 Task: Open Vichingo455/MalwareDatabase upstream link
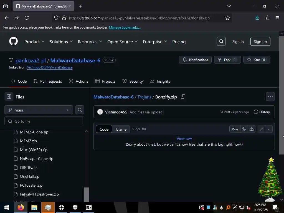pyautogui.click(x=50, y=67)
